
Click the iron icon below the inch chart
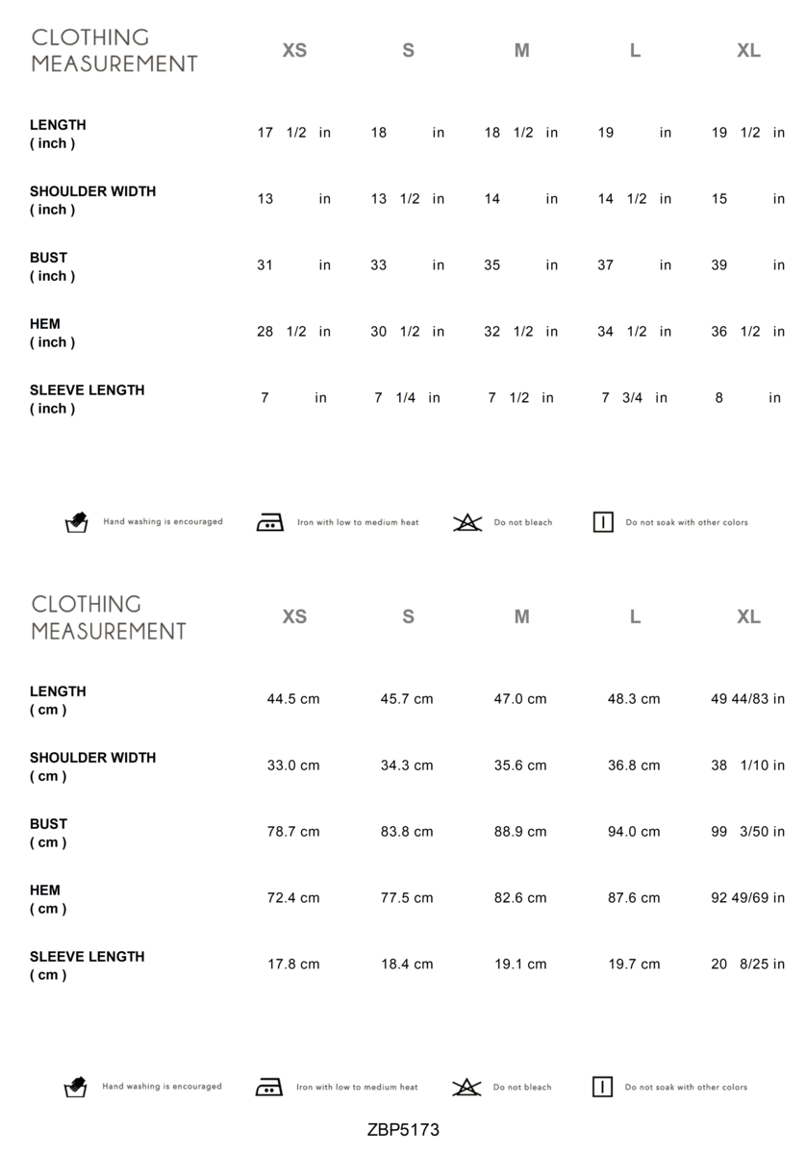click(x=269, y=522)
